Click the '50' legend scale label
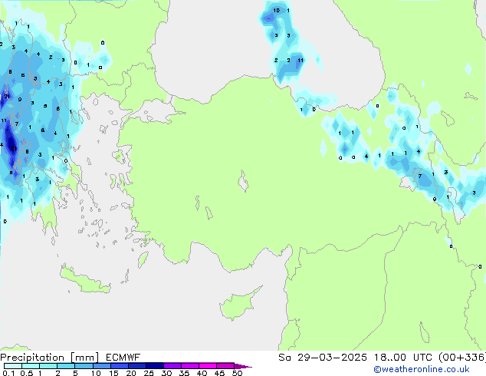This screenshot has height=376, width=486. pyautogui.click(x=237, y=373)
